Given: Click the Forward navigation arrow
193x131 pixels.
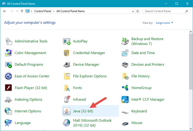Looking at the screenshot, I should 11,11.
